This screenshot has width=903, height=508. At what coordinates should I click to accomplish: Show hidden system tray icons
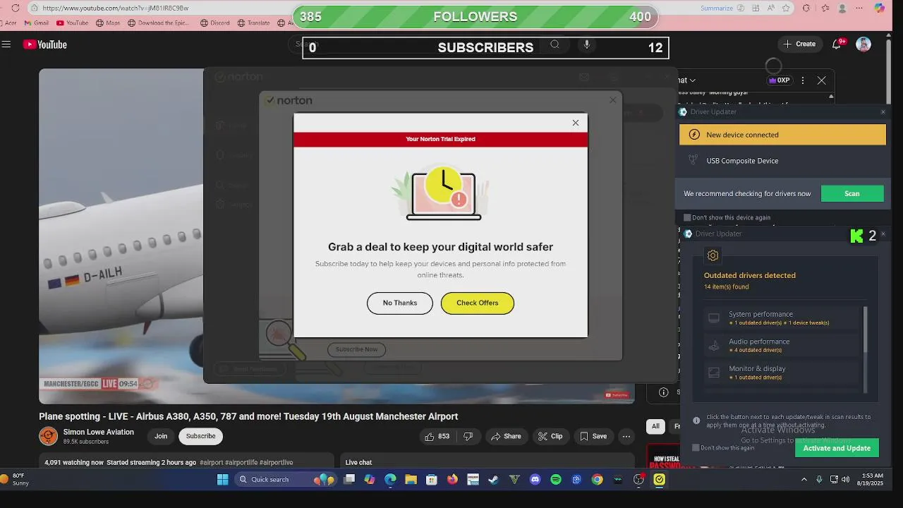coord(804,480)
